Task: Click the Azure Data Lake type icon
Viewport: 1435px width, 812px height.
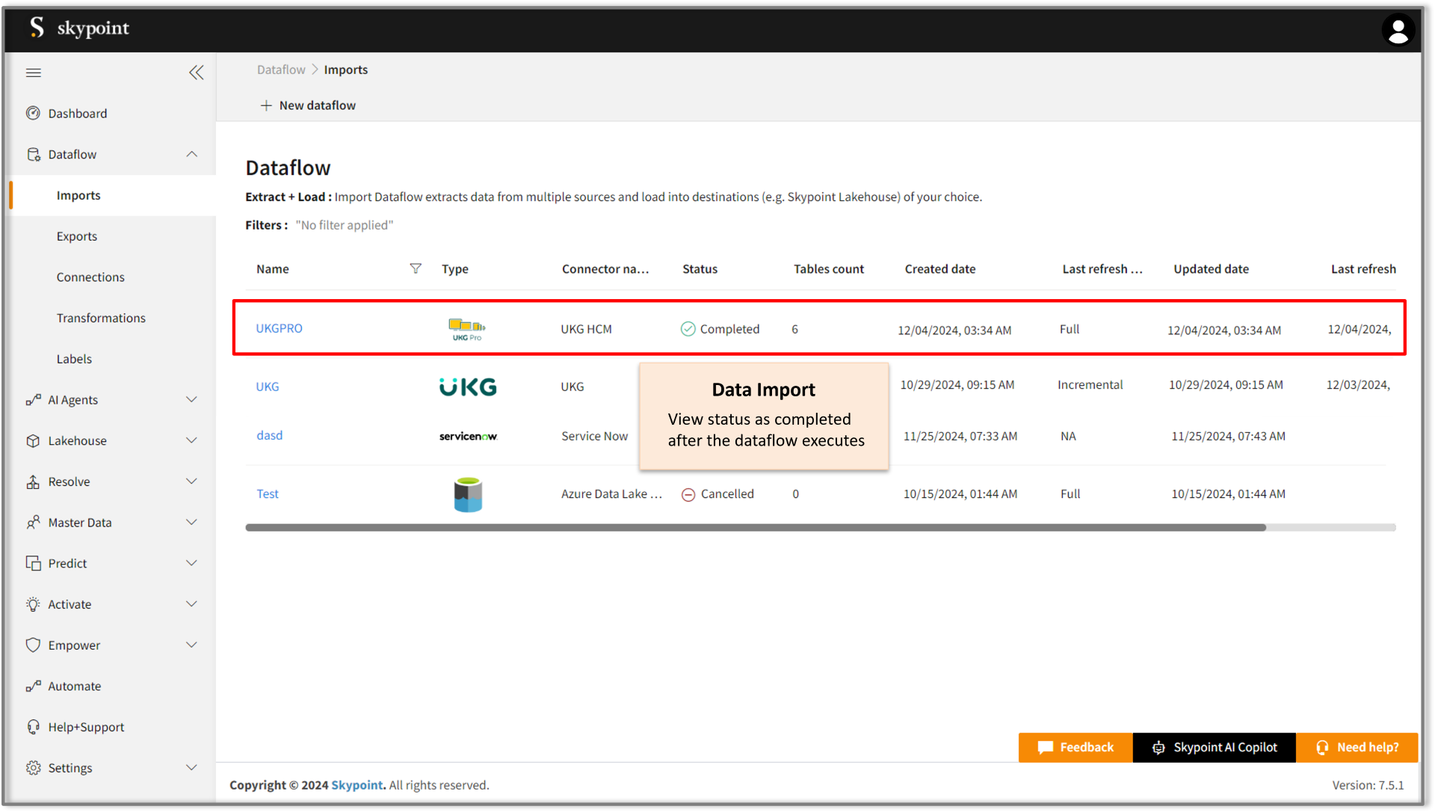Action: tap(468, 494)
